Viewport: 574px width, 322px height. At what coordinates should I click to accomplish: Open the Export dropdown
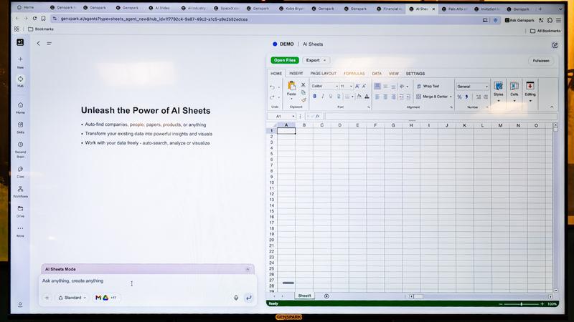pyautogui.click(x=316, y=60)
